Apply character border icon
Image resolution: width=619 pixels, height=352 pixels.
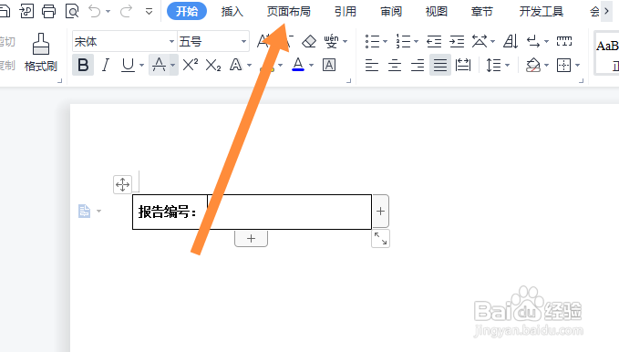pos(329,65)
